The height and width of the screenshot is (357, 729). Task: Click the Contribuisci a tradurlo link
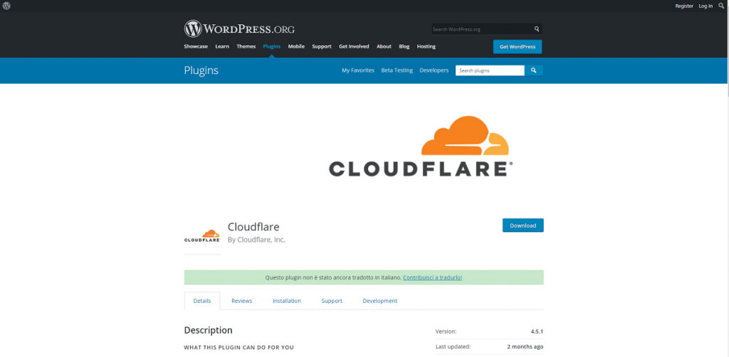point(432,277)
